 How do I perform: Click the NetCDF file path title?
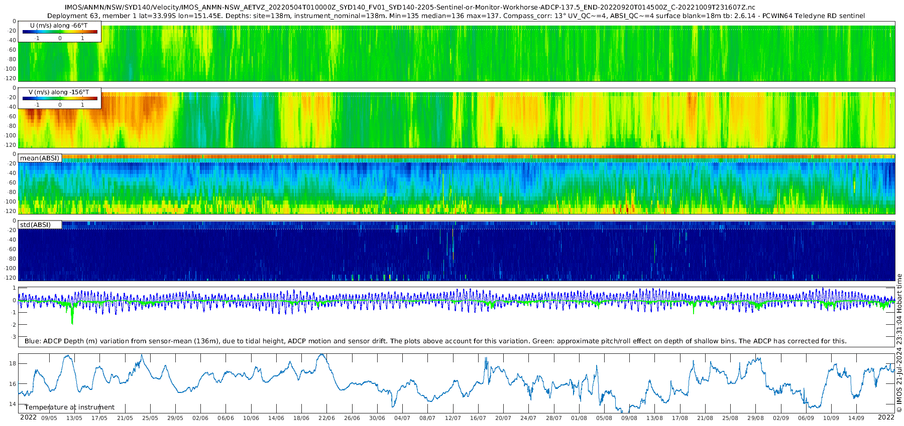point(409,8)
